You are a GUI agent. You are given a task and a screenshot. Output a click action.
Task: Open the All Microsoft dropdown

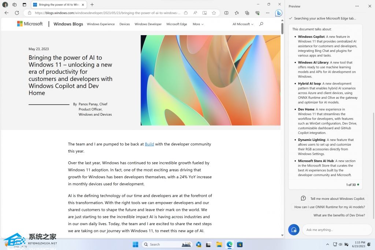243,24
